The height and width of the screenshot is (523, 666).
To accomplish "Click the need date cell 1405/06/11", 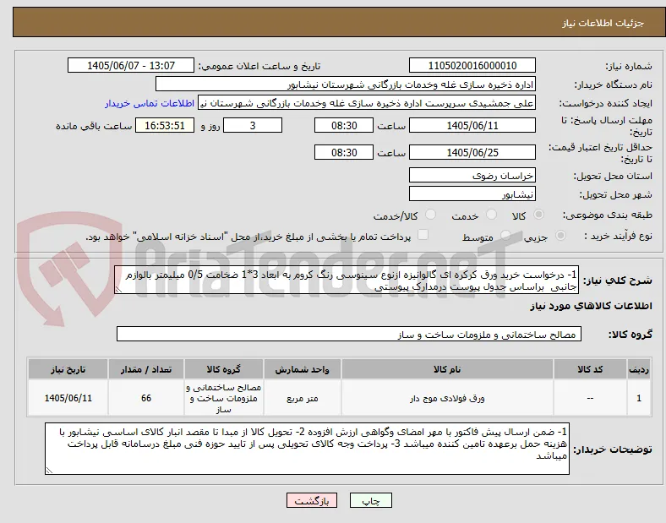I will pos(68,398).
